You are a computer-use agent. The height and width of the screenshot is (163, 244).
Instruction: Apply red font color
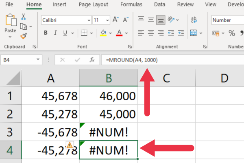pyautogui.click(x=119, y=33)
